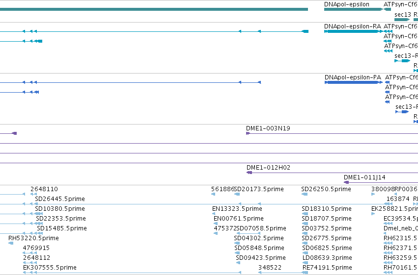This screenshot has width=418, height=275.
Task: Open the SD09423.5prime EST label
Action: (x=261, y=258)
